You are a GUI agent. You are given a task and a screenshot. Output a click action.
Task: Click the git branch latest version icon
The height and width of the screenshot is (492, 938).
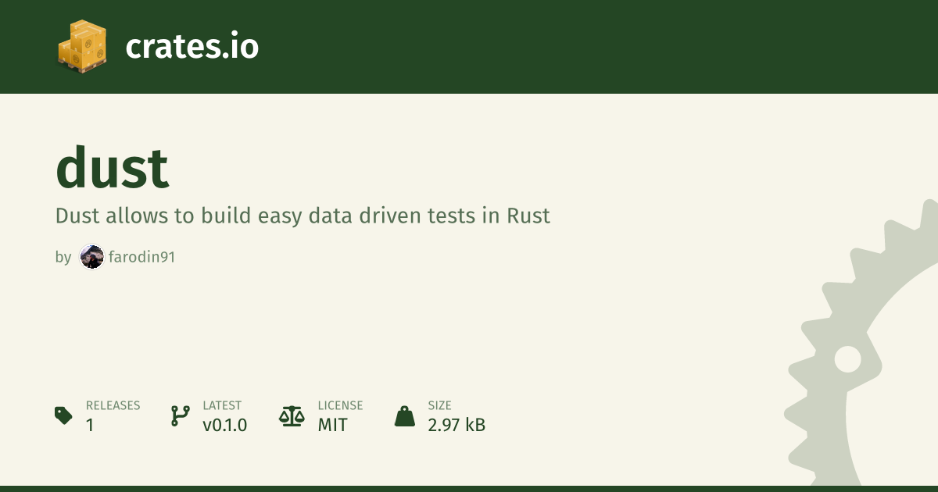tap(180, 415)
